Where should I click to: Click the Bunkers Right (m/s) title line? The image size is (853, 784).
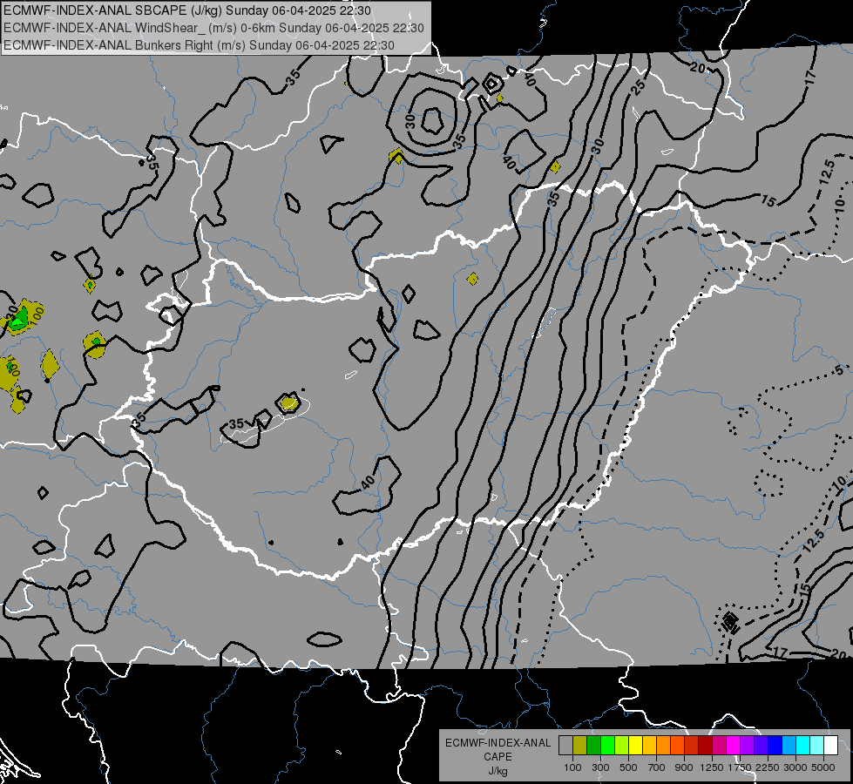199,45
